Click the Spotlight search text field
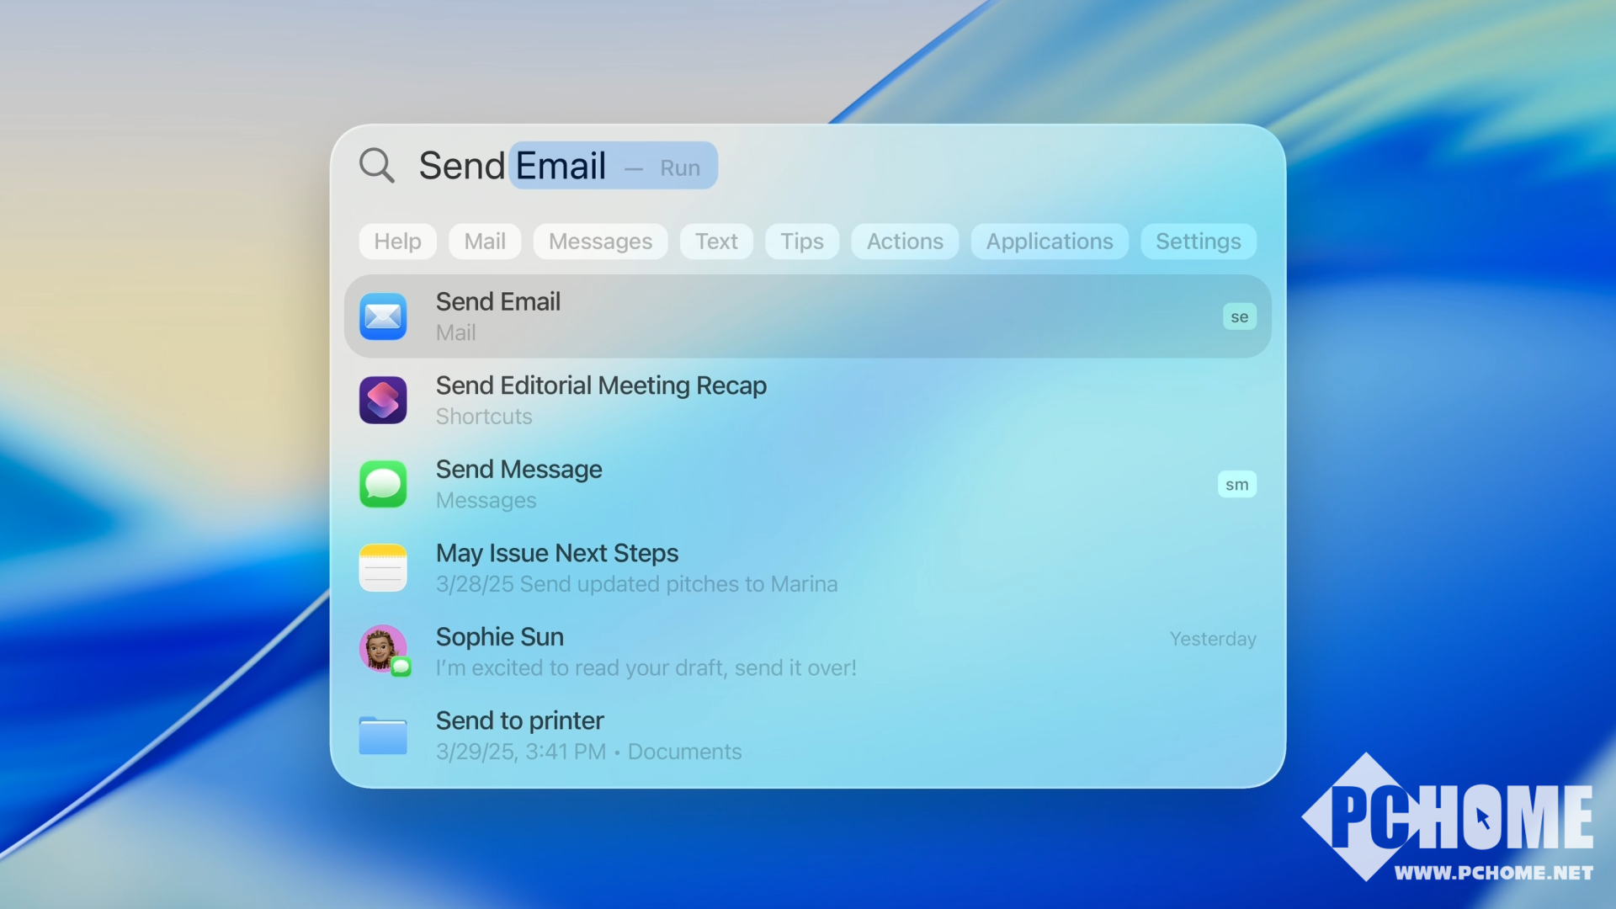Viewport: 1616px width, 909px height. (x=808, y=166)
